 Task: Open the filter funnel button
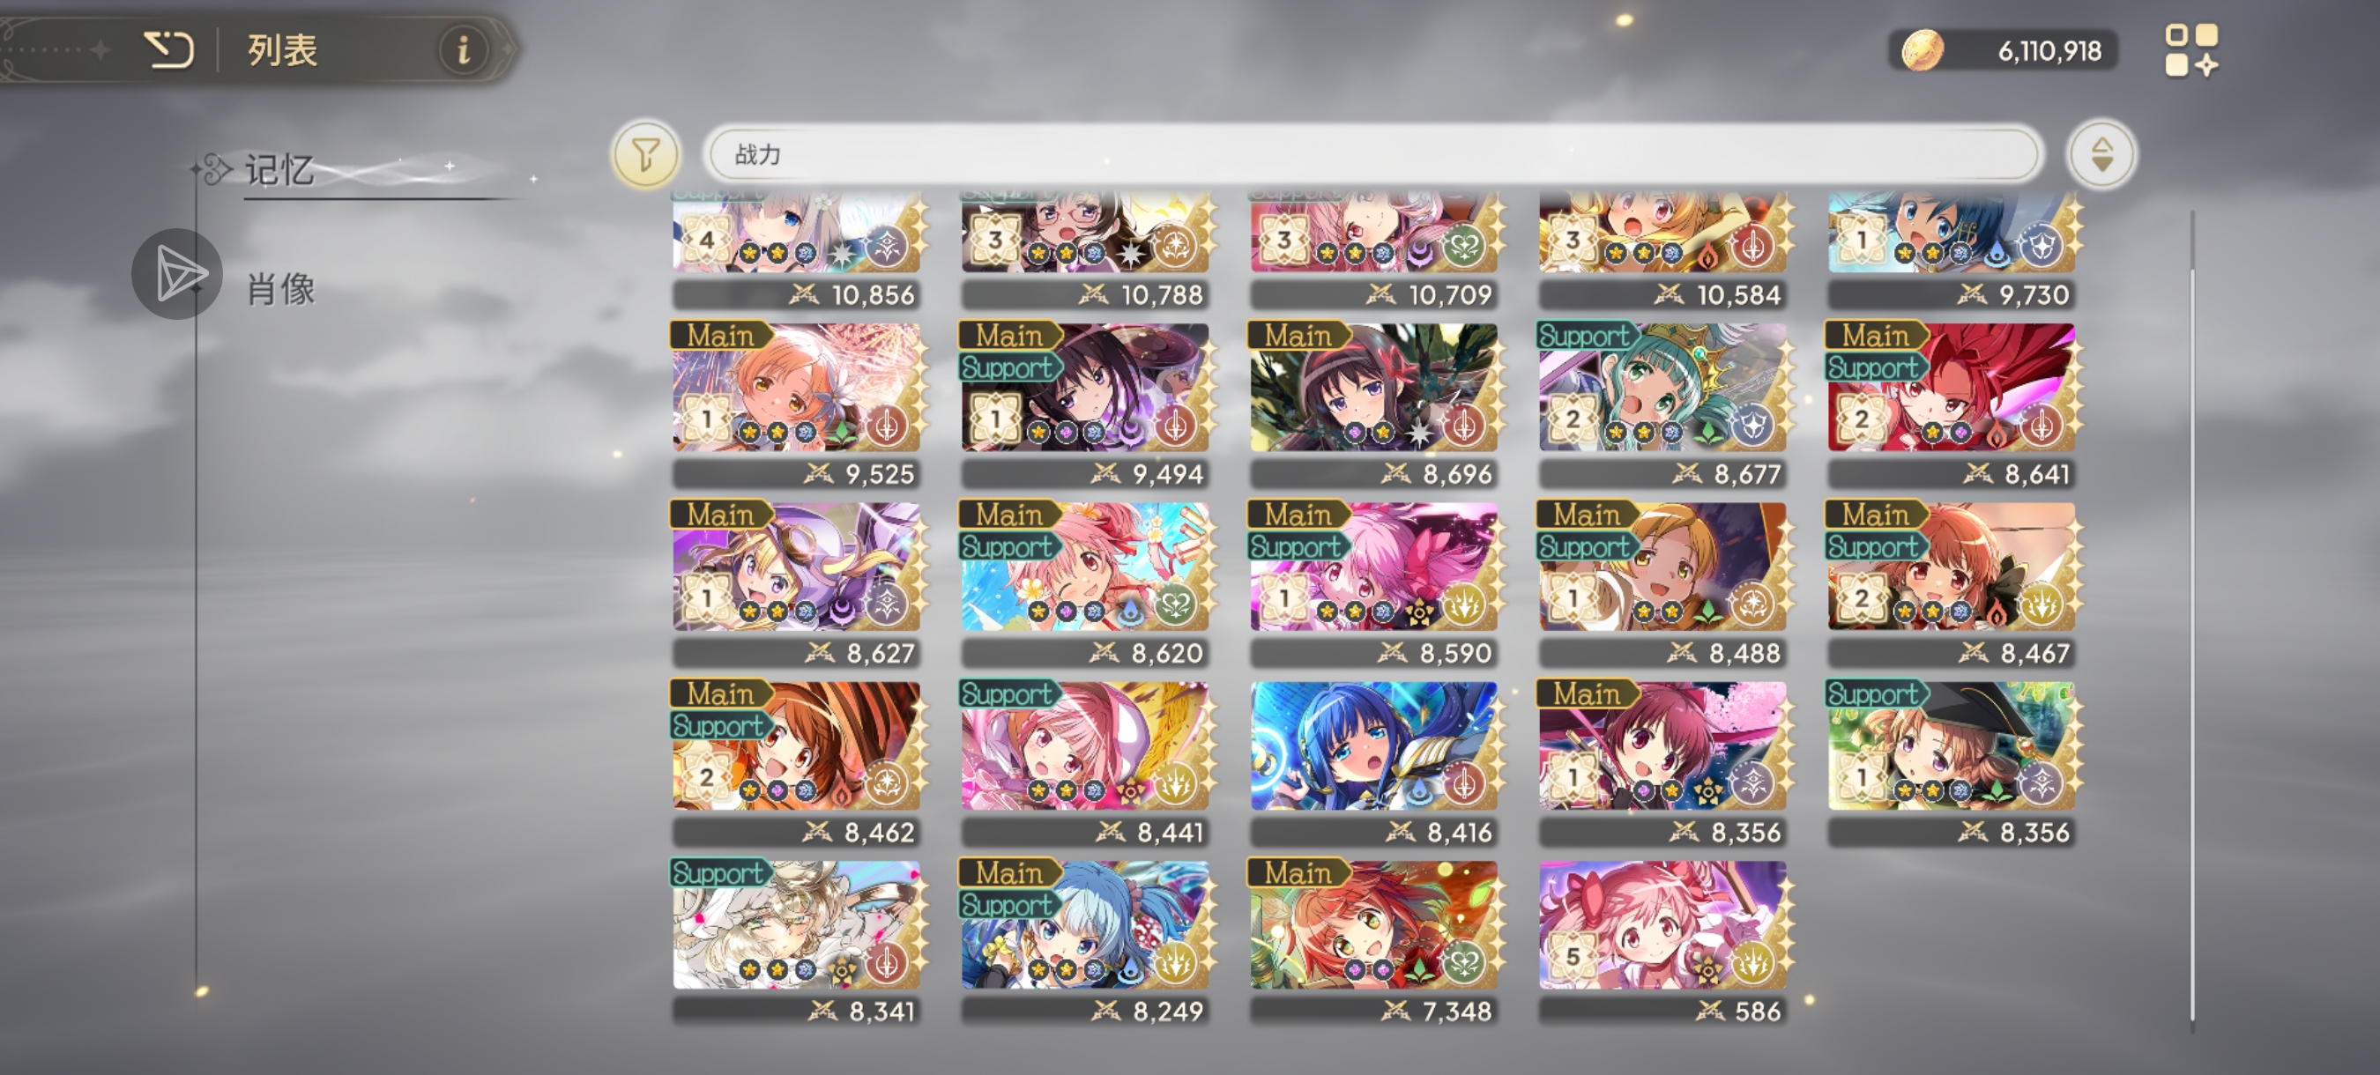pyautogui.click(x=646, y=155)
